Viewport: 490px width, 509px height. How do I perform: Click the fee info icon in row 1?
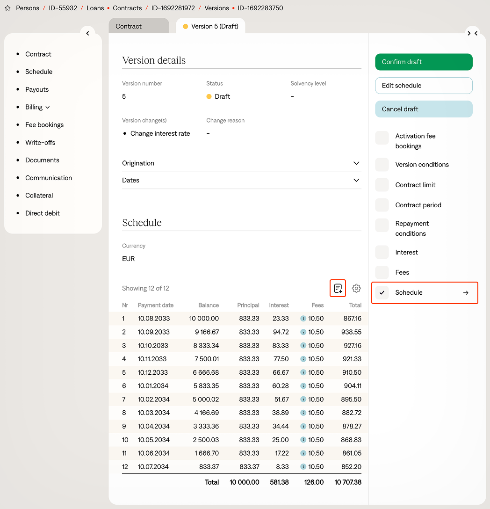coord(303,319)
